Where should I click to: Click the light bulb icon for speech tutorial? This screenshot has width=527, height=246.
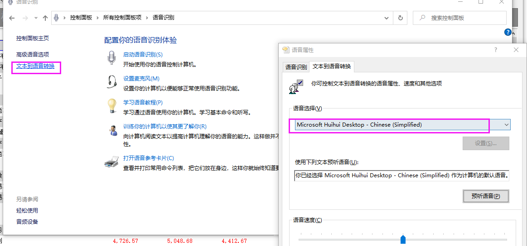click(x=111, y=106)
